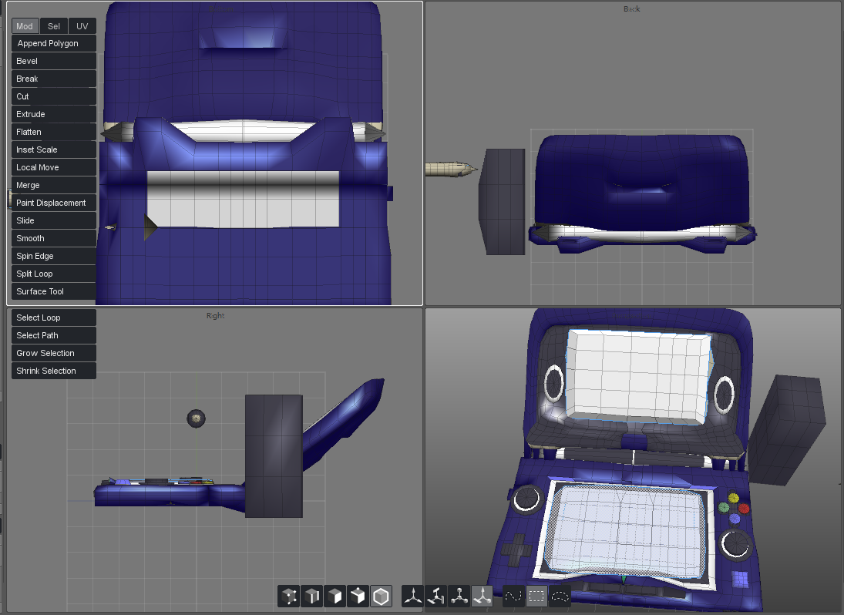Activate the Spin Edge tool

(54, 256)
